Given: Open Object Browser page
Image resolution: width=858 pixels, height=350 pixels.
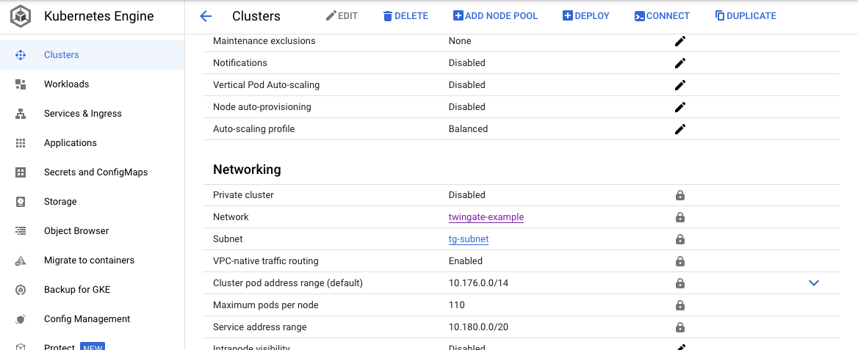Looking at the screenshot, I should click(x=92, y=231).
